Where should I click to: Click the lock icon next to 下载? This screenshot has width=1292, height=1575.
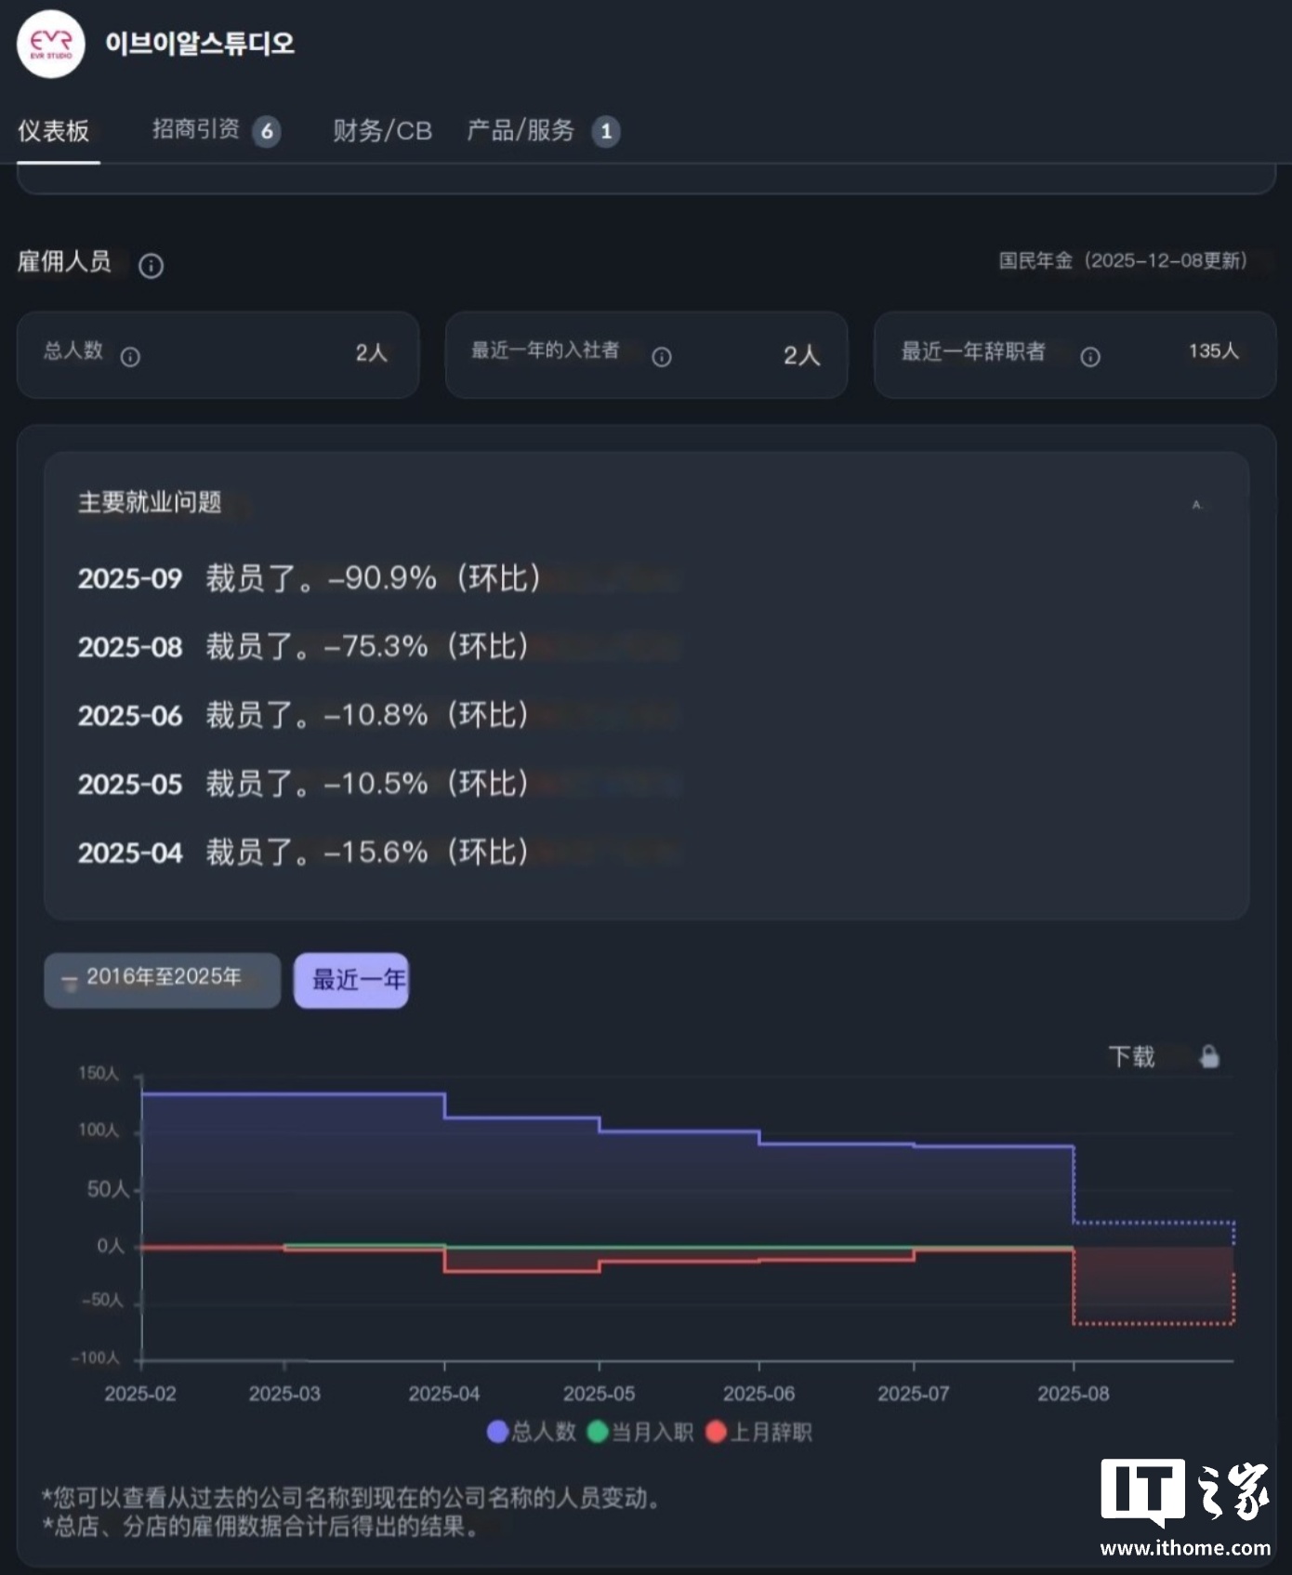click(1208, 1056)
